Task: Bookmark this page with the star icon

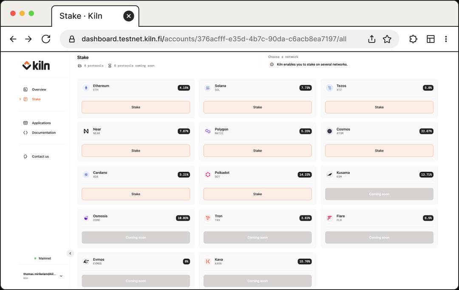Action: pos(387,39)
